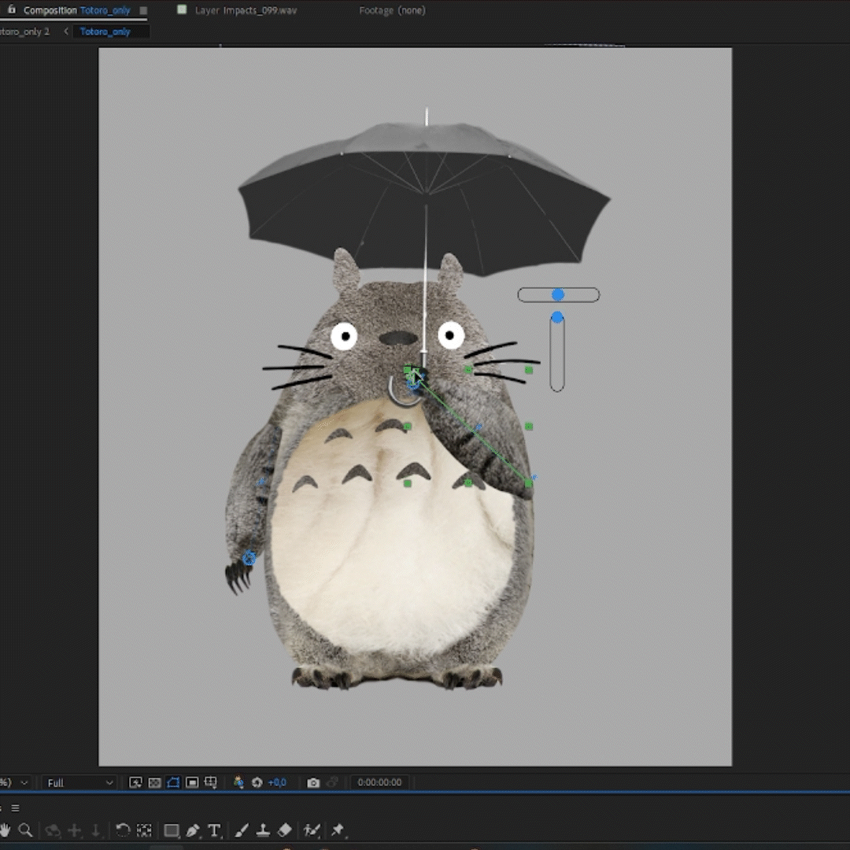Toggle the transparency grid
Viewport: 850px width, 850px height.
point(154,782)
